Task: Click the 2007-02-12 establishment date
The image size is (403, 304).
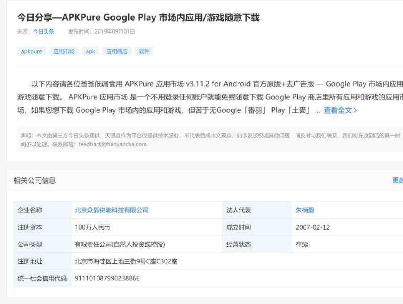Action: 312,227
